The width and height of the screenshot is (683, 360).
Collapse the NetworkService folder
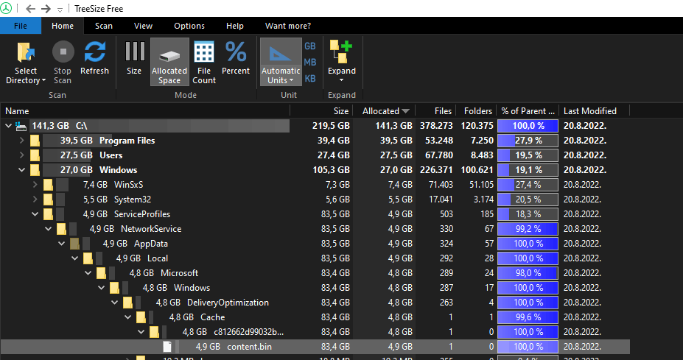point(49,229)
